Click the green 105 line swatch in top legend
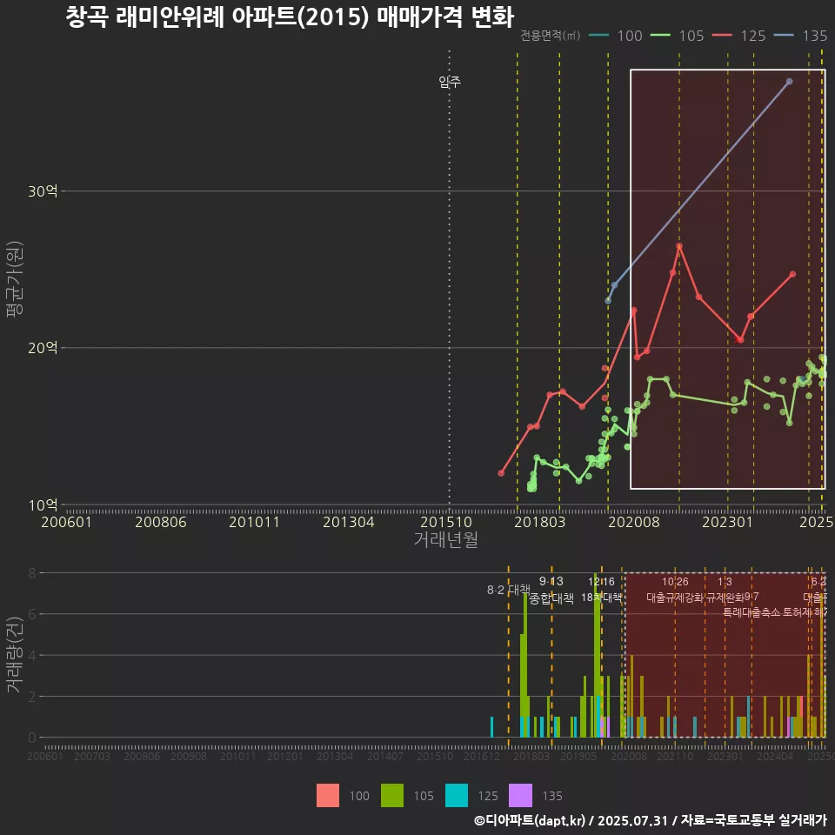835x835 pixels. (x=660, y=36)
